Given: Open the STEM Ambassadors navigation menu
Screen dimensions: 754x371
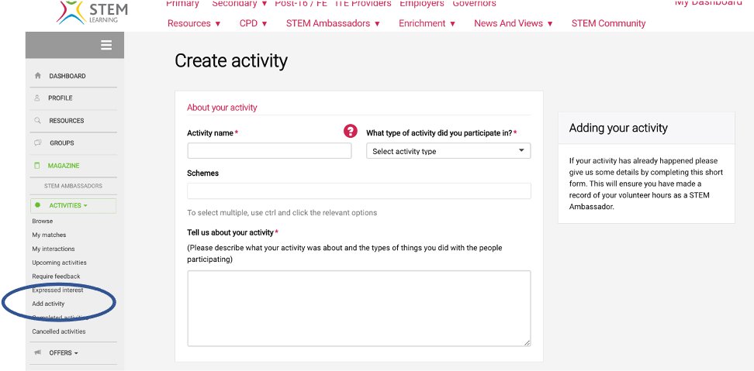Looking at the screenshot, I should pyautogui.click(x=333, y=23).
